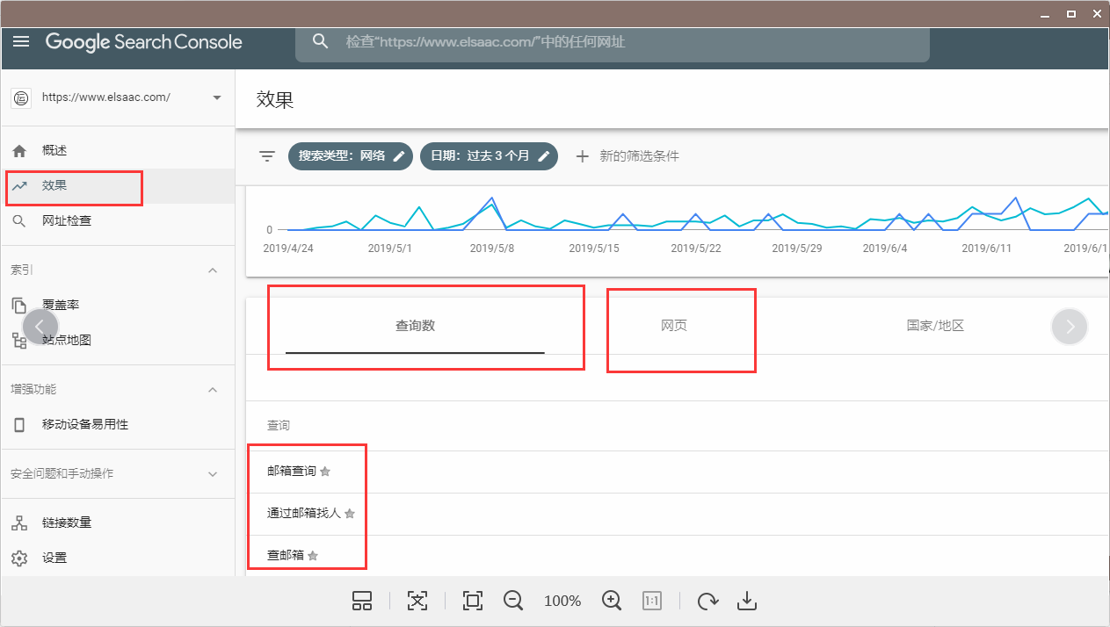Click the Google Search Console logo
The image size is (1110, 627).
click(143, 41)
